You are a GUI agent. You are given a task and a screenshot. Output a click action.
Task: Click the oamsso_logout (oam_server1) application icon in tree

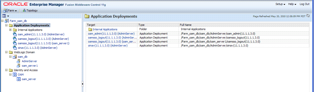14,43
